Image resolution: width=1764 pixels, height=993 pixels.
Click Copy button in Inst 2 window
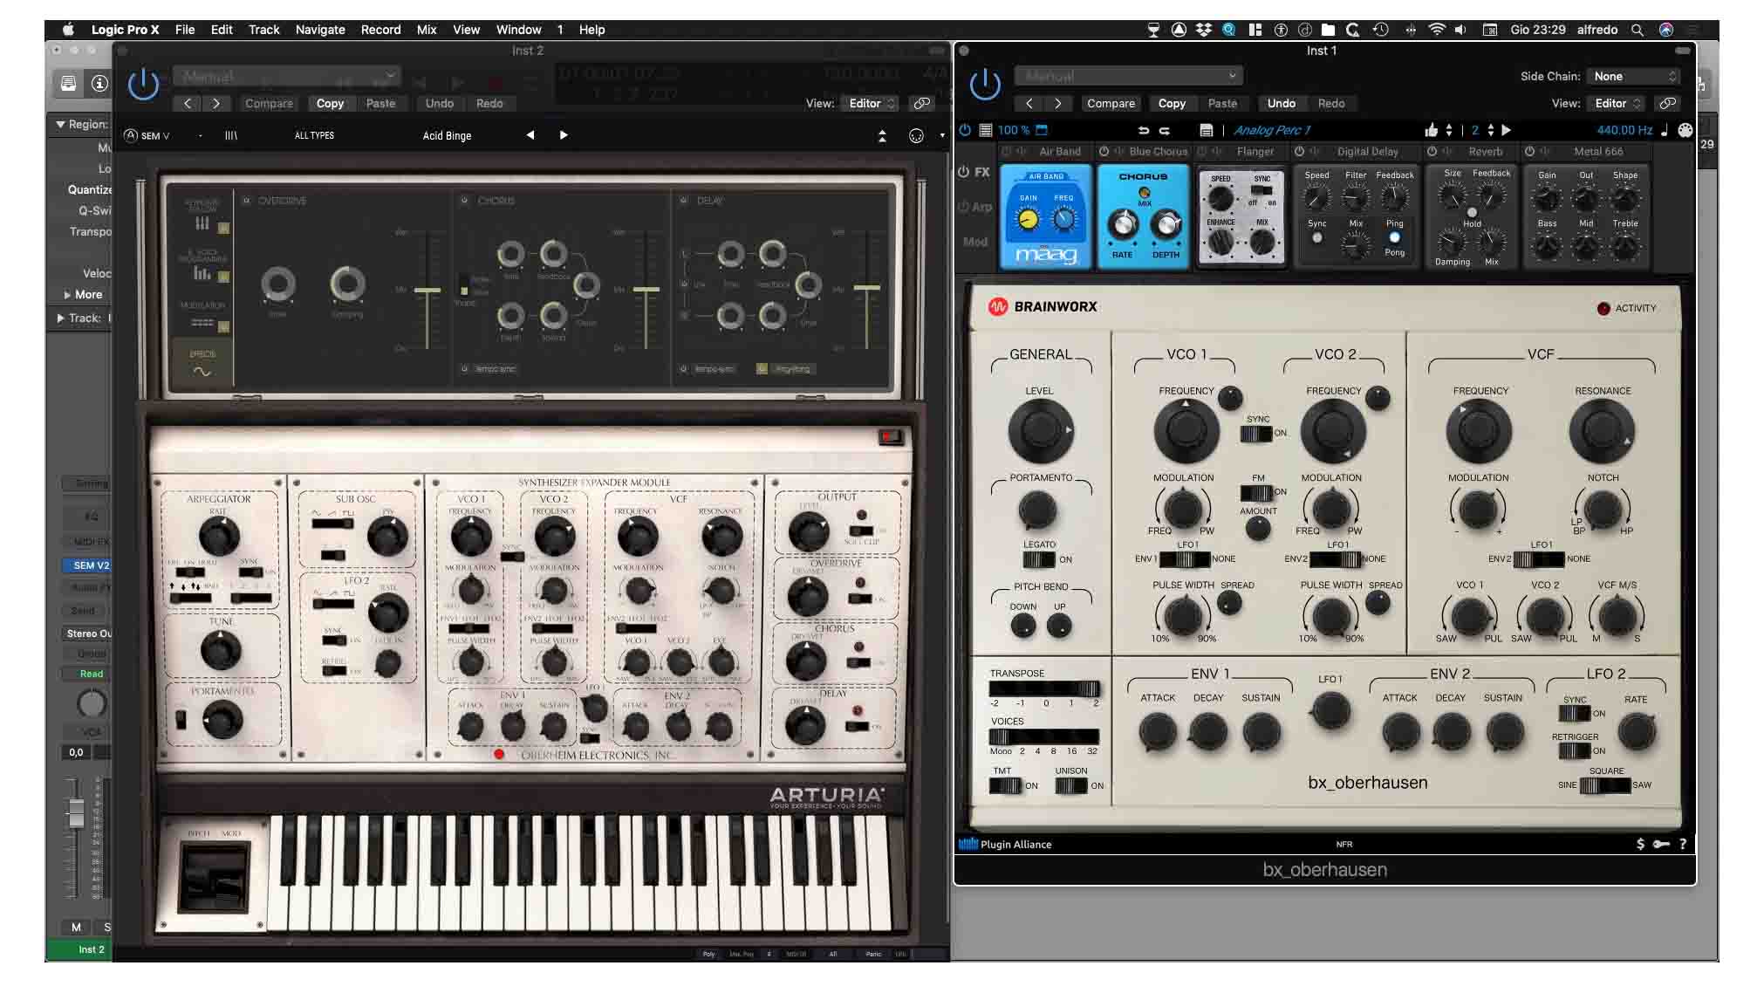[330, 103]
